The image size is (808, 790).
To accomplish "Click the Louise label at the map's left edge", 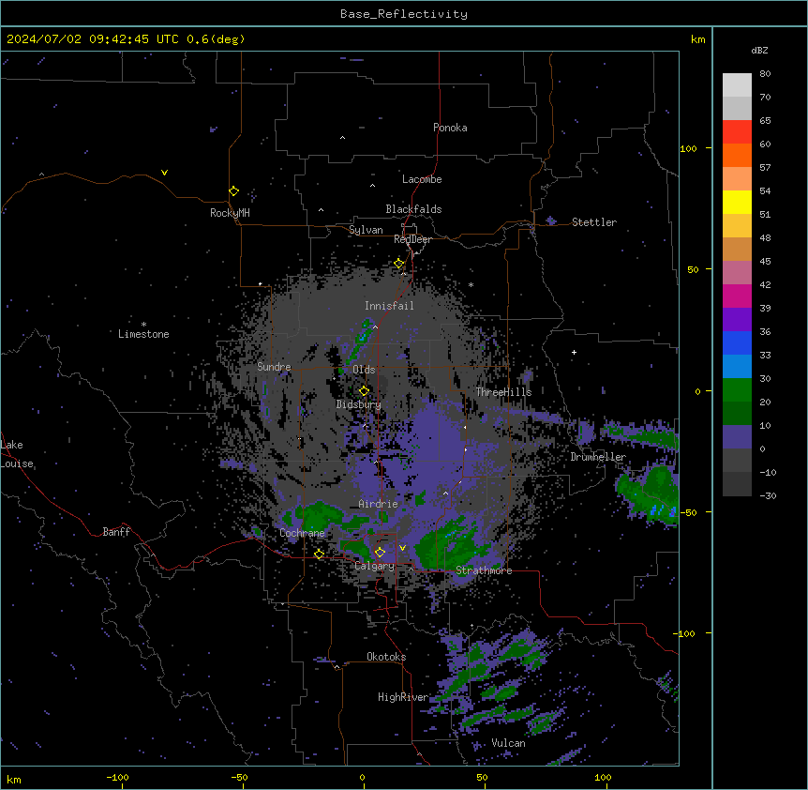I will pyautogui.click(x=17, y=463).
